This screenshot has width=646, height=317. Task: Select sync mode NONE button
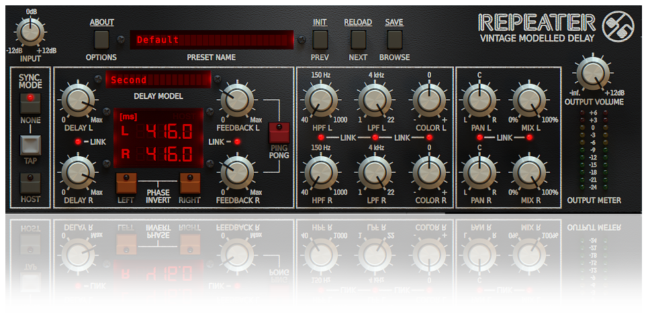[30, 103]
